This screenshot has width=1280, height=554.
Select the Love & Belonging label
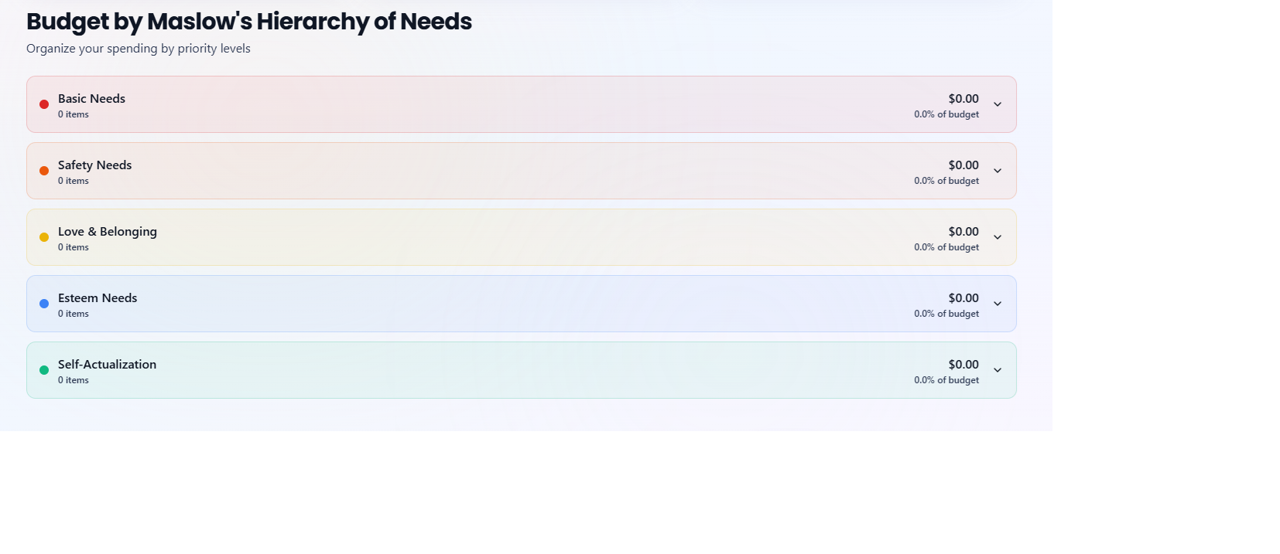tap(107, 232)
